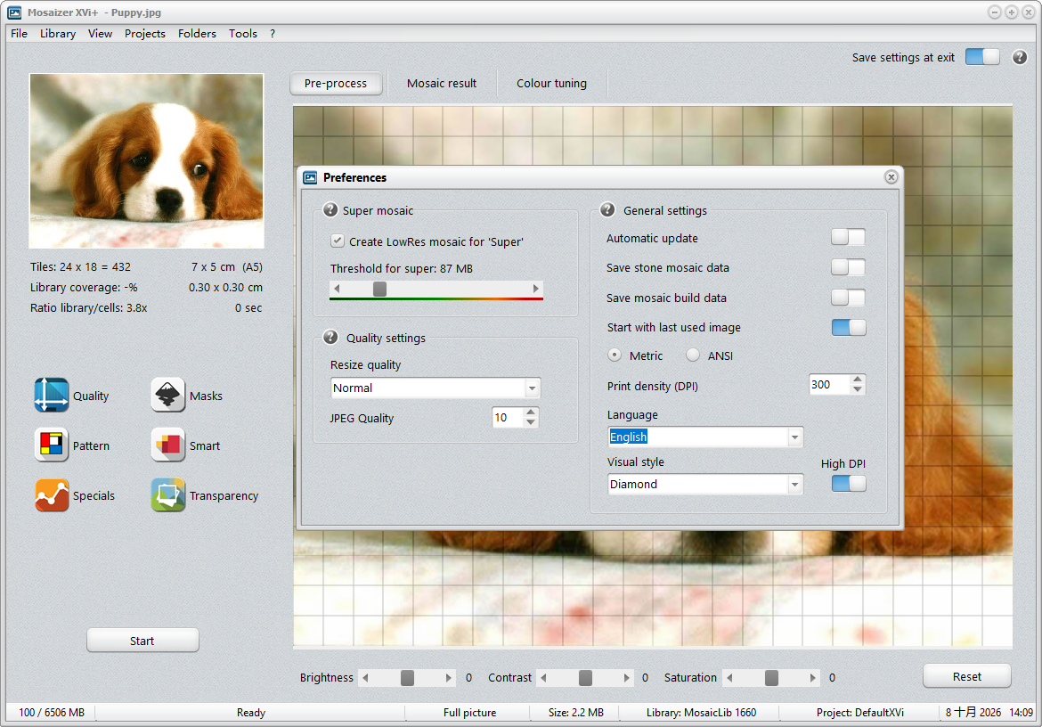This screenshot has height=727, width=1042.
Task: Open the Transparency tool icon
Action: point(167,495)
